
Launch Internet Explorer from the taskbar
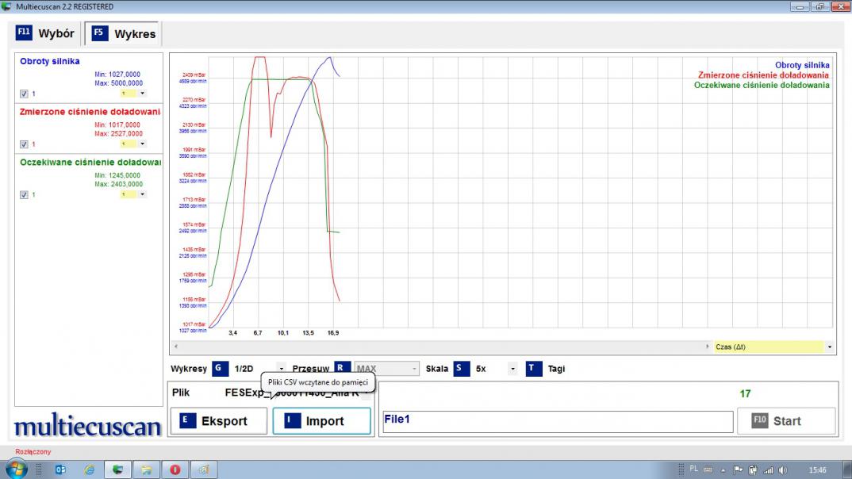(x=90, y=469)
